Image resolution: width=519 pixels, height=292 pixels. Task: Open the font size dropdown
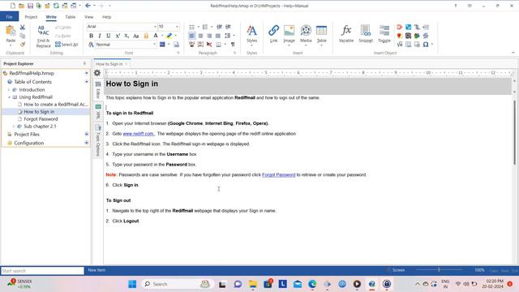click(x=177, y=27)
